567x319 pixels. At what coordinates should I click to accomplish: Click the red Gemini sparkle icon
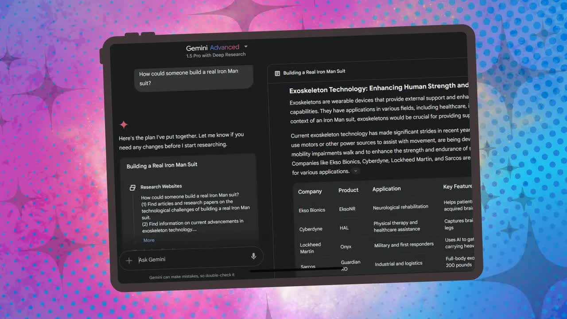[x=124, y=124]
